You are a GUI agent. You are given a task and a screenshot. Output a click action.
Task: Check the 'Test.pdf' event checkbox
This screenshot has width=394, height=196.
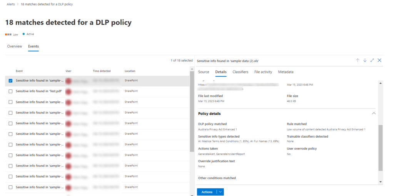pos(10,91)
